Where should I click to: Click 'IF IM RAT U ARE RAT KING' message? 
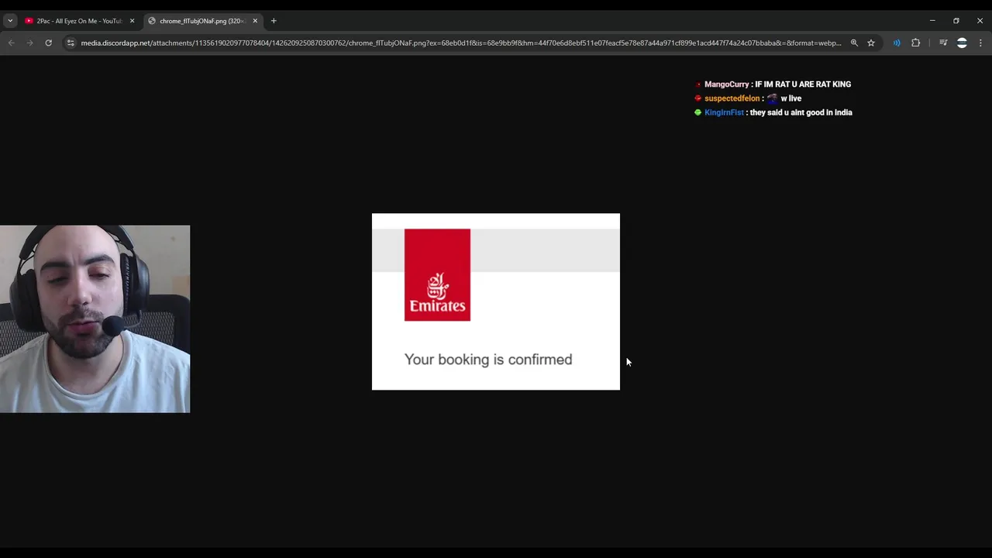coord(803,84)
